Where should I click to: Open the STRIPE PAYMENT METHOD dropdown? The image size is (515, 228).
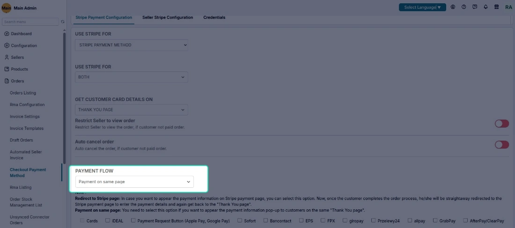pos(132,45)
